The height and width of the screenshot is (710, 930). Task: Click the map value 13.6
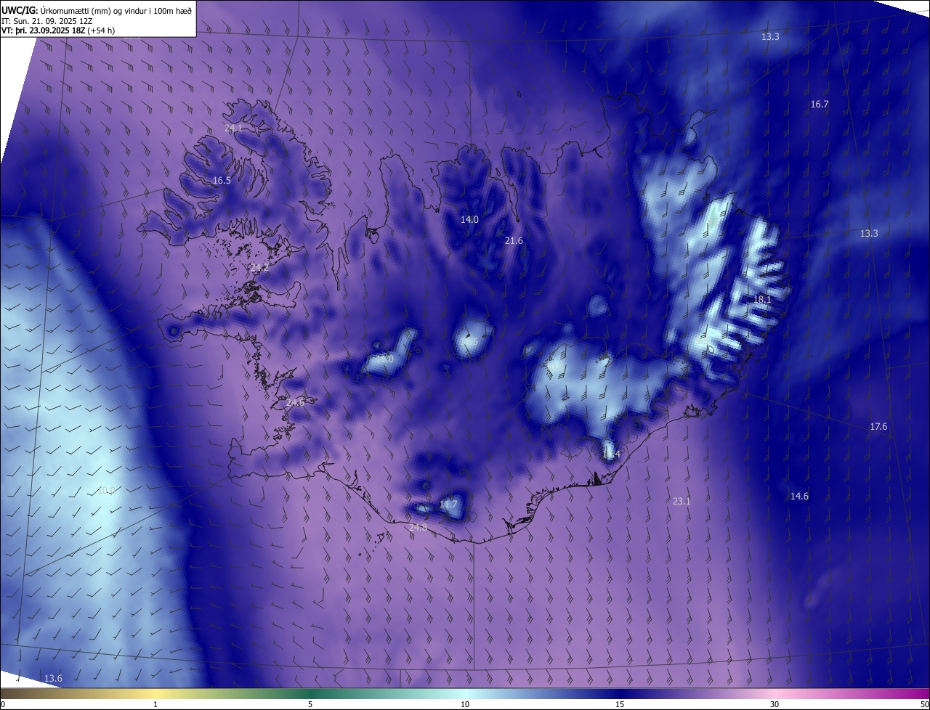tap(53, 678)
